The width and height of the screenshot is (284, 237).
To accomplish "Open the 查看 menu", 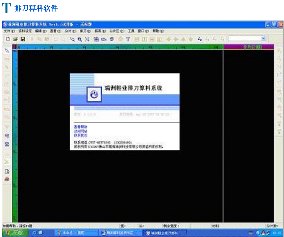I will [56, 31].
